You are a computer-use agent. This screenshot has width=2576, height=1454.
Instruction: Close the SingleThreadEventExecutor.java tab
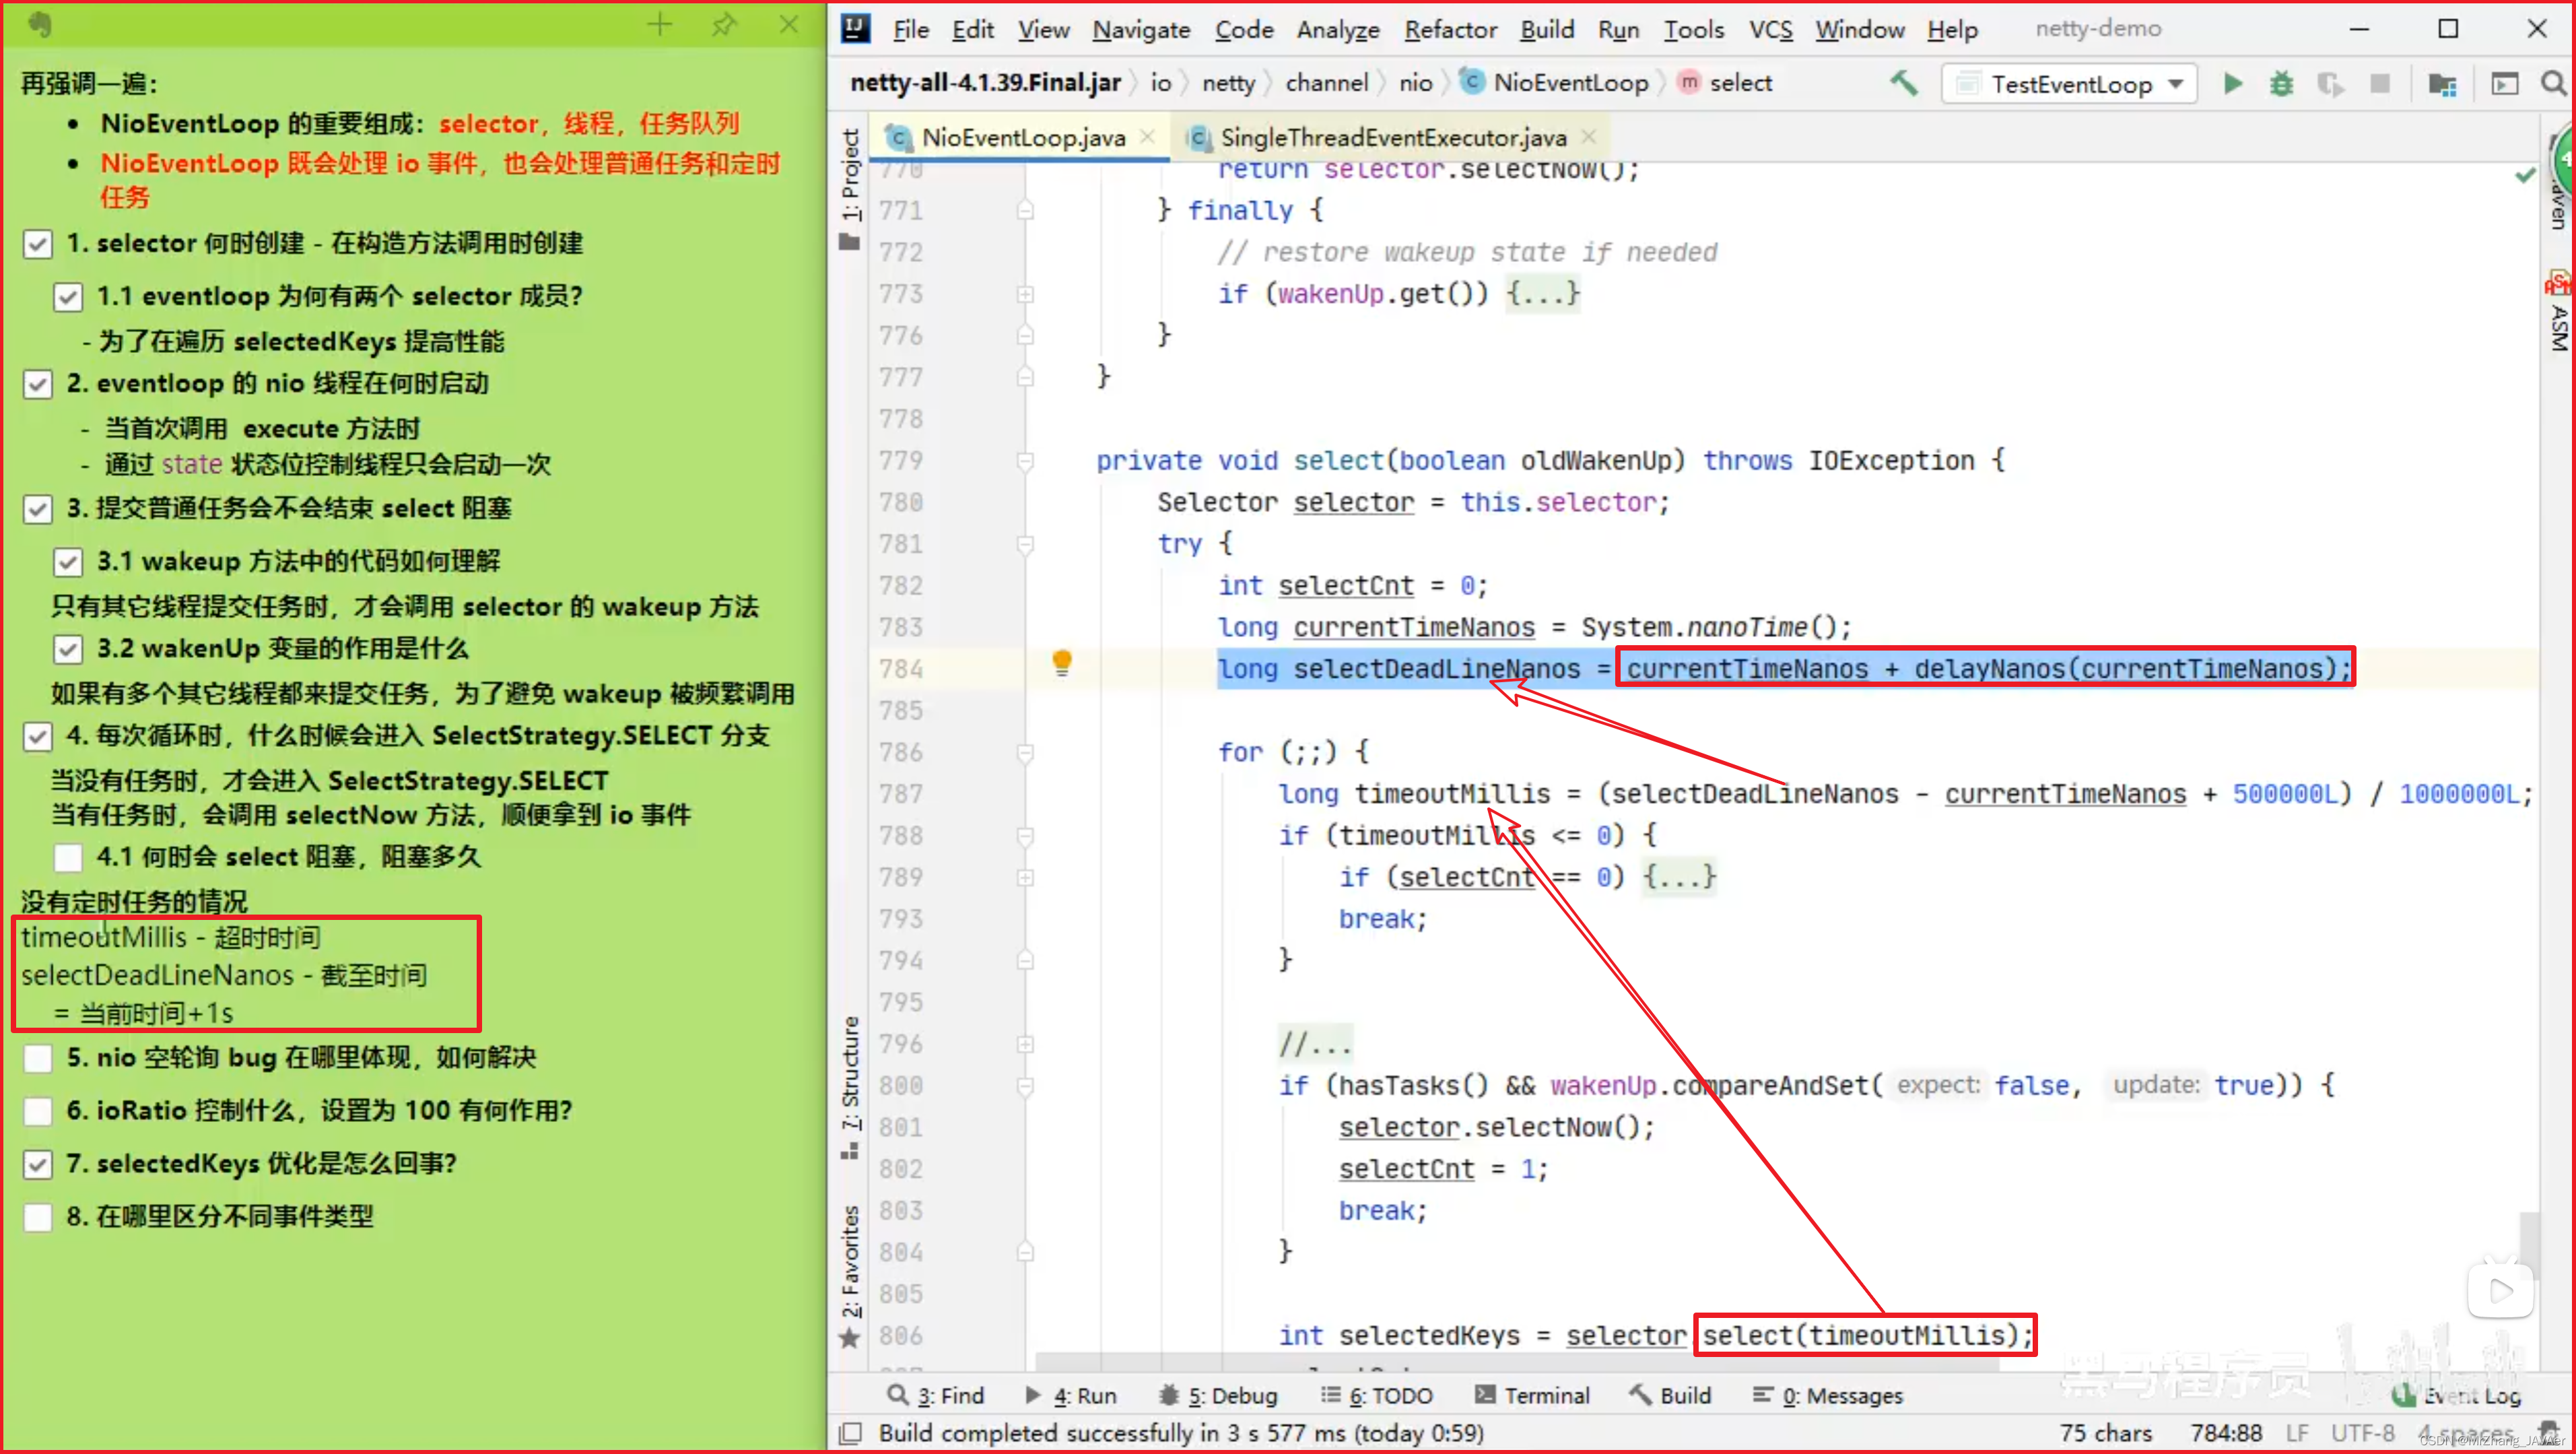click(x=1589, y=137)
